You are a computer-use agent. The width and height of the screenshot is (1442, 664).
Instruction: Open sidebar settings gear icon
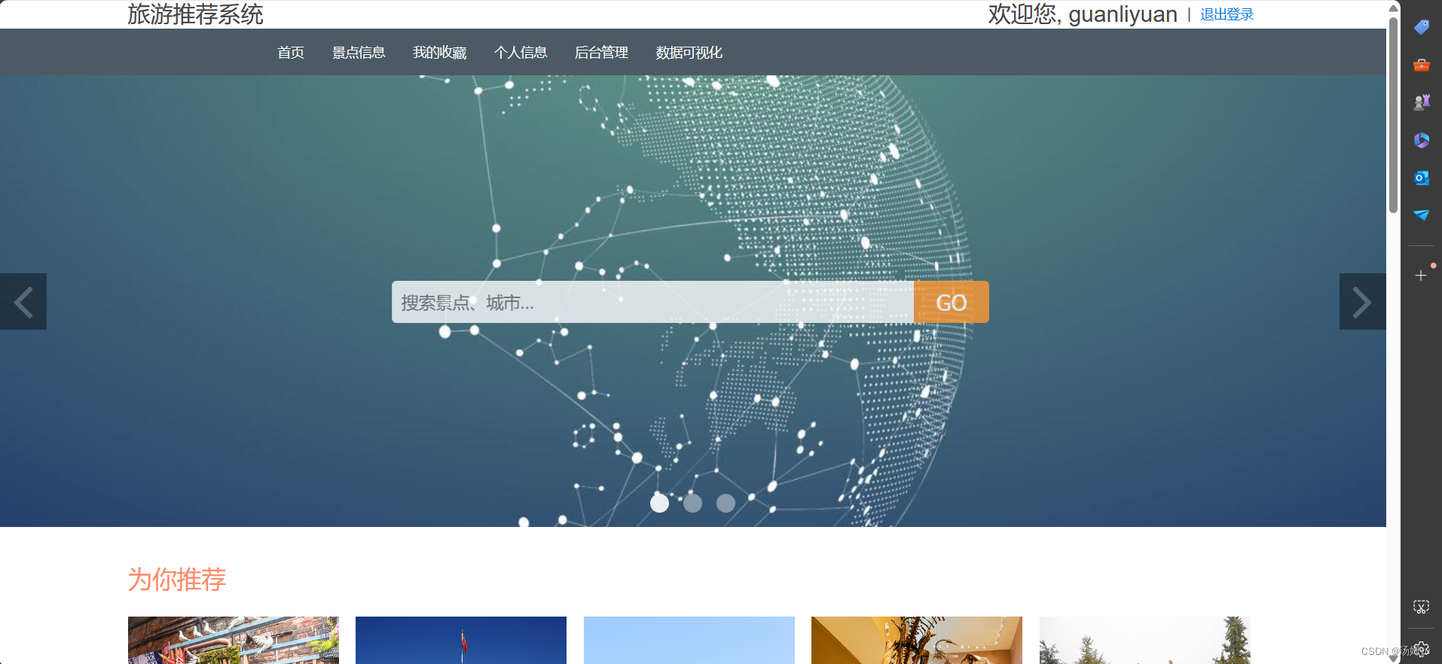tap(1422, 649)
